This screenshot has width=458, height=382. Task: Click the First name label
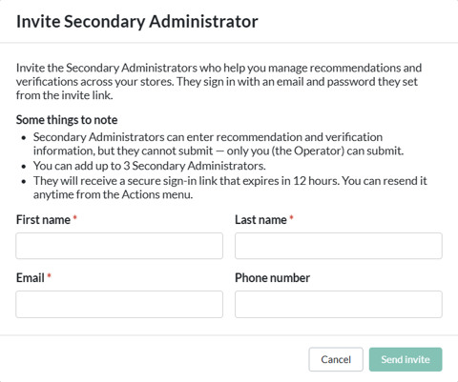(43, 220)
